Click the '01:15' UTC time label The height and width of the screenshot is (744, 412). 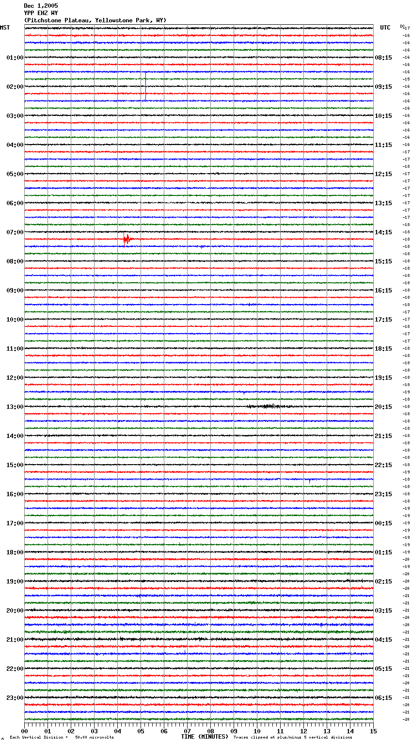click(383, 552)
